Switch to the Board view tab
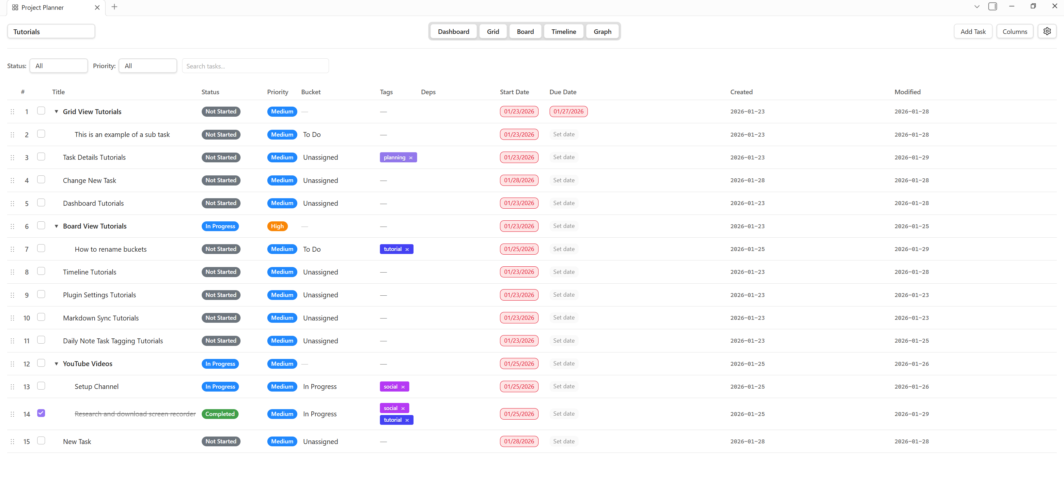The image size is (1064, 490). click(525, 32)
